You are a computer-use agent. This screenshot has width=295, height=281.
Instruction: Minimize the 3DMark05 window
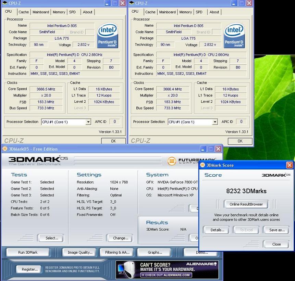(x=203, y=149)
